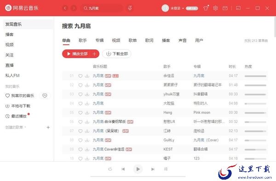Image resolution: width=276 pixels, height=181 pixels.
Task: Click the user avatar in the header
Action: tap(165, 8)
